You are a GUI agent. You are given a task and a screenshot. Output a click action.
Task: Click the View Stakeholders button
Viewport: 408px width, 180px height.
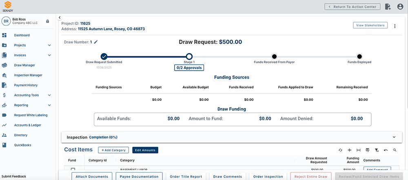(370, 25)
